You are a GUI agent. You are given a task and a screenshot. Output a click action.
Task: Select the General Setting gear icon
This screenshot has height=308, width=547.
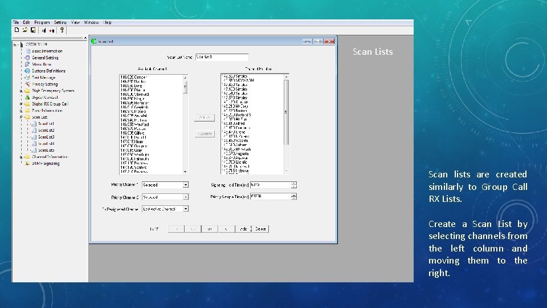click(x=27, y=58)
